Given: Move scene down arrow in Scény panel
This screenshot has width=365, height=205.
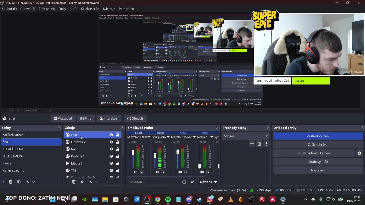Looking at the screenshot, I should (x=34, y=182).
